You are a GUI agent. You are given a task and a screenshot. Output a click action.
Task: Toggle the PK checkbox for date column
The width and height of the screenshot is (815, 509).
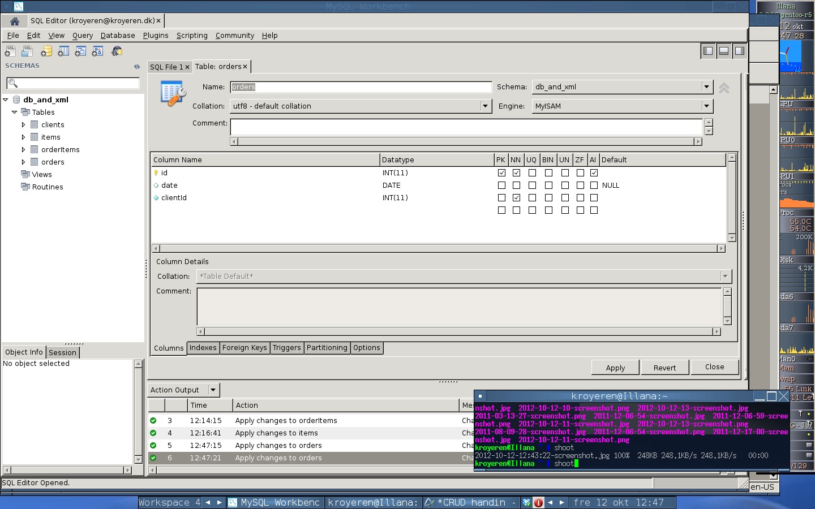coord(501,185)
